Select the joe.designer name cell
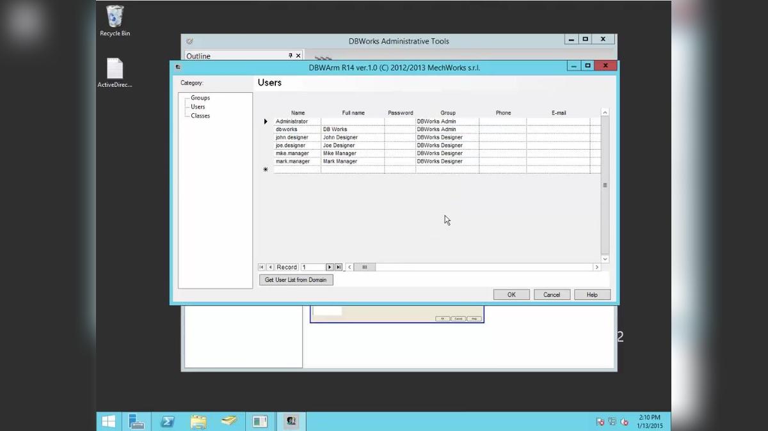The width and height of the screenshot is (768, 431). click(x=298, y=145)
